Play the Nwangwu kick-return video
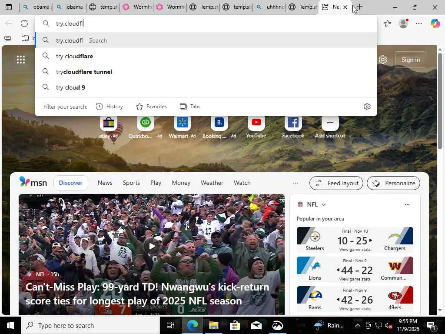Image resolution: width=445 pixels, height=334 pixels. 152,246
